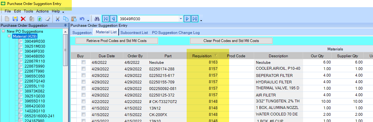Click the Description column header
This screenshot has width=373, height=122.
pyautogui.click(x=278, y=56)
